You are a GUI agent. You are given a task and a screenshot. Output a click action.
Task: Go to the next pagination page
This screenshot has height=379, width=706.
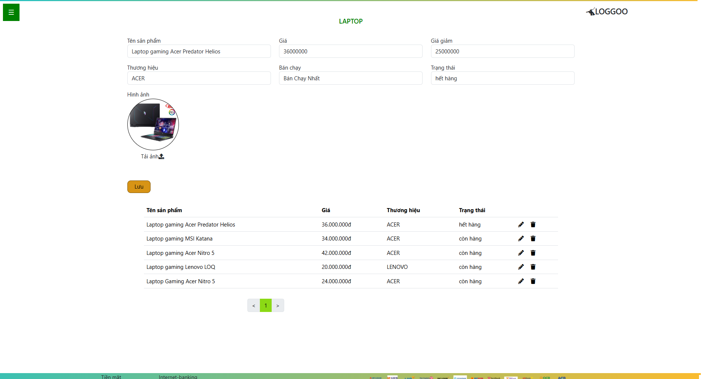click(278, 306)
